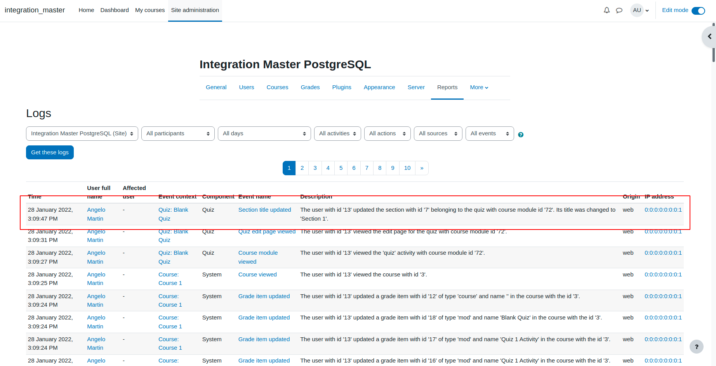Image resolution: width=716 pixels, height=366 pixels.
Task: Open My courses in top navigation
Action: pyautogui.click(x=150, y=10)
